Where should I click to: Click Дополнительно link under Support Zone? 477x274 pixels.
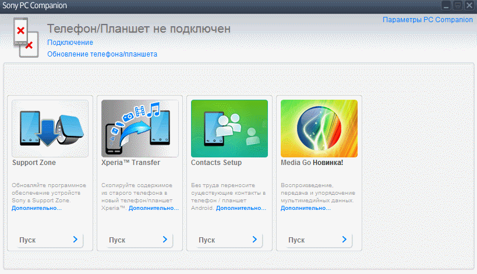tap(37, 208)
